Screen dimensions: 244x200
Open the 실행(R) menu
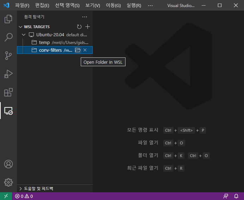(134, 5)
